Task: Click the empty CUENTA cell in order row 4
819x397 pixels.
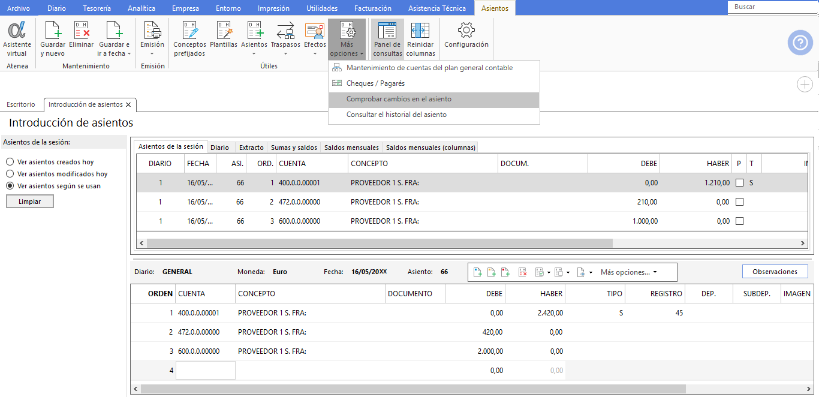Action: tap(206, 371)
